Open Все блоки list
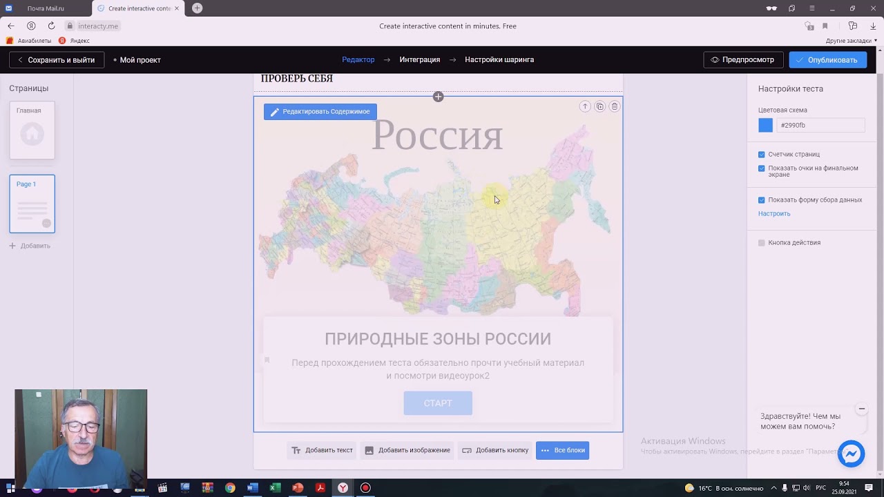The height and width of the screenshot is (497, 884). (562, 450)
